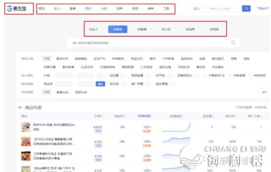Open the 商品销量 filter dropdown

(139, 75)
